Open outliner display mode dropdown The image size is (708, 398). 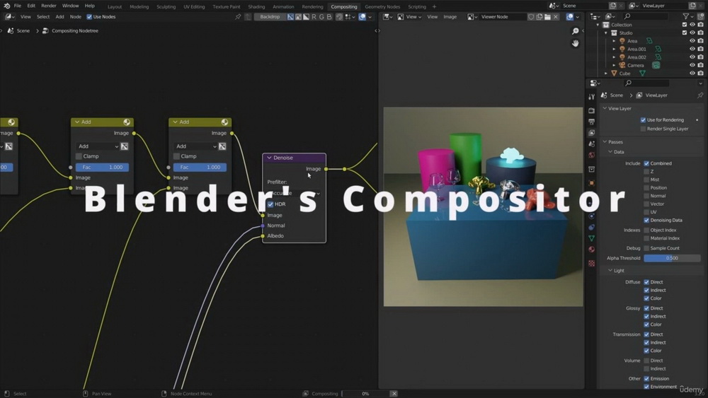click(x=610, y=16)
